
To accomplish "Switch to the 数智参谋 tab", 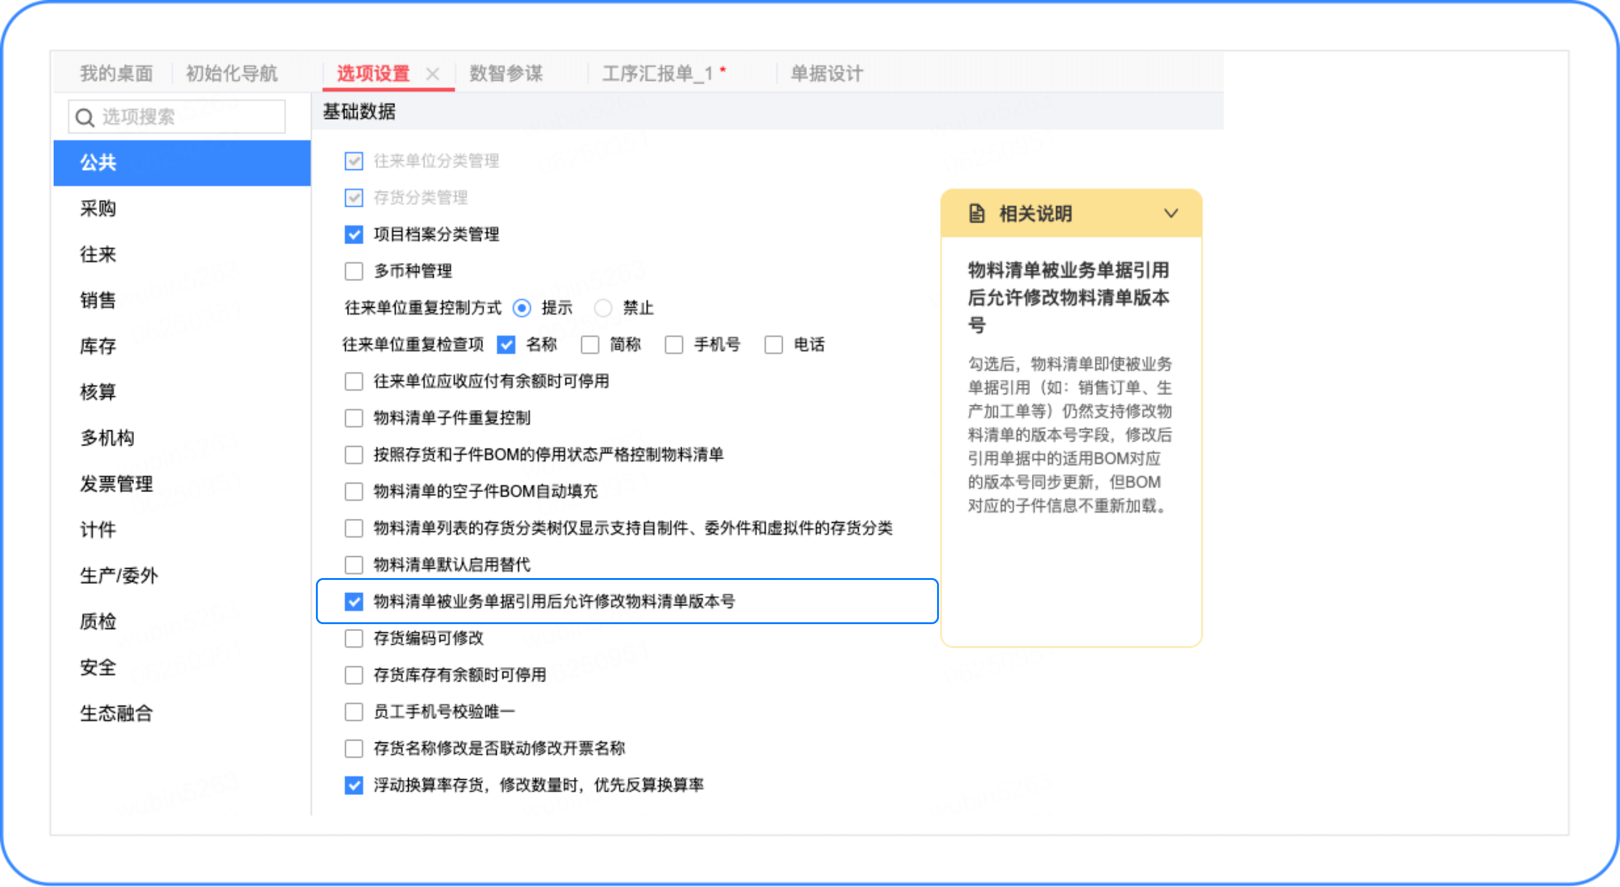I will pyautogui.click(x=505, y=74).
